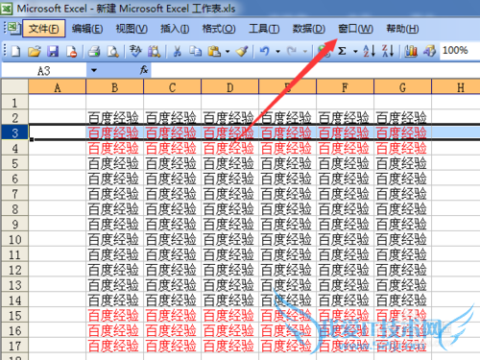
Task: Cut selection with scissors icon
Action: pyautogui.click(x=177, y=51)
